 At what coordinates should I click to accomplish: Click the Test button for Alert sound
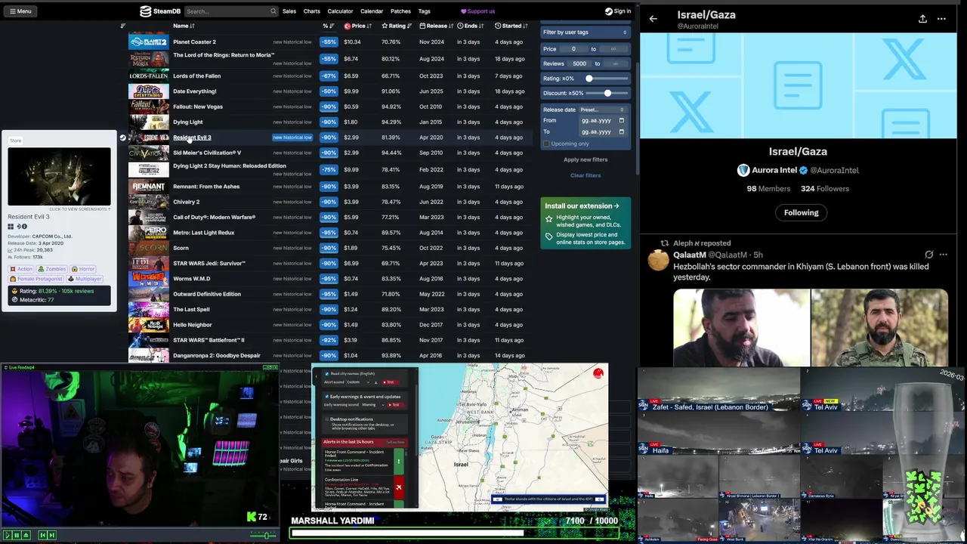click(x=389, y=382)
